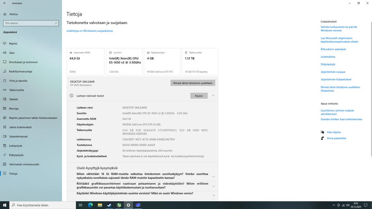Click the Valinnaiset ominaisuudet icon
The image size is (372, 209).
pyautogui.click(x=5, y=164)
